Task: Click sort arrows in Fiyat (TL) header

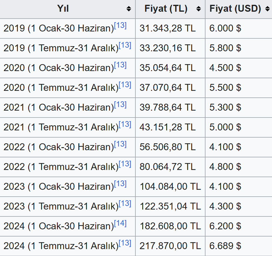Action: (199, 9)
